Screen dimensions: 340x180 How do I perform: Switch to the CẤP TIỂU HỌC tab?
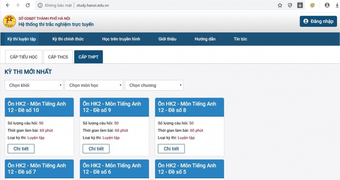[24, 57]
